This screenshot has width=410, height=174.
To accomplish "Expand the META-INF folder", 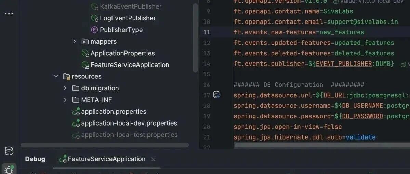I will pos(65,100).
